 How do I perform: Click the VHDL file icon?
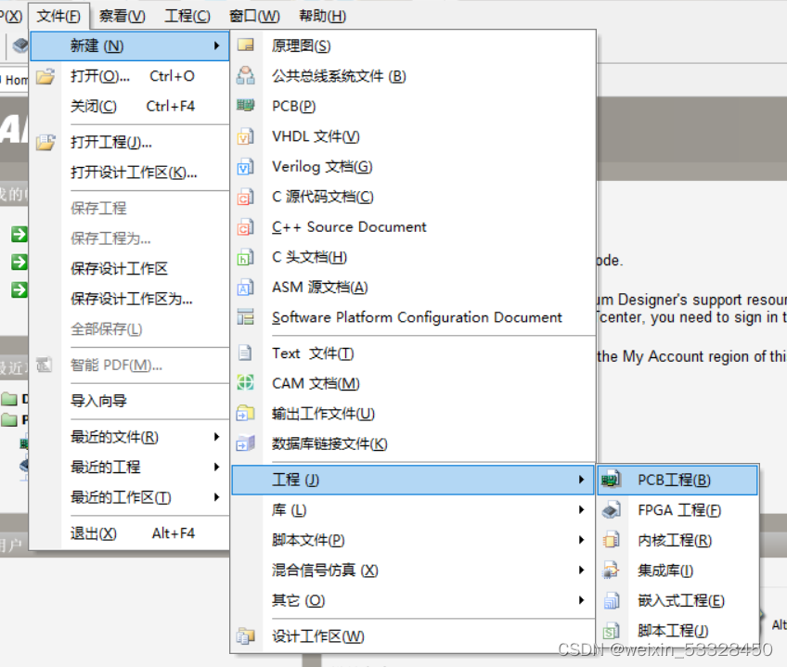click(x=245, y=137)
